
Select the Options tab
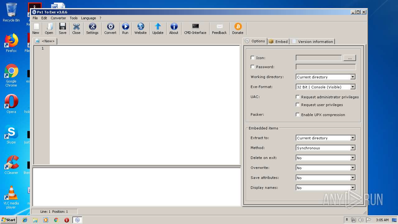tap(255, 41)
